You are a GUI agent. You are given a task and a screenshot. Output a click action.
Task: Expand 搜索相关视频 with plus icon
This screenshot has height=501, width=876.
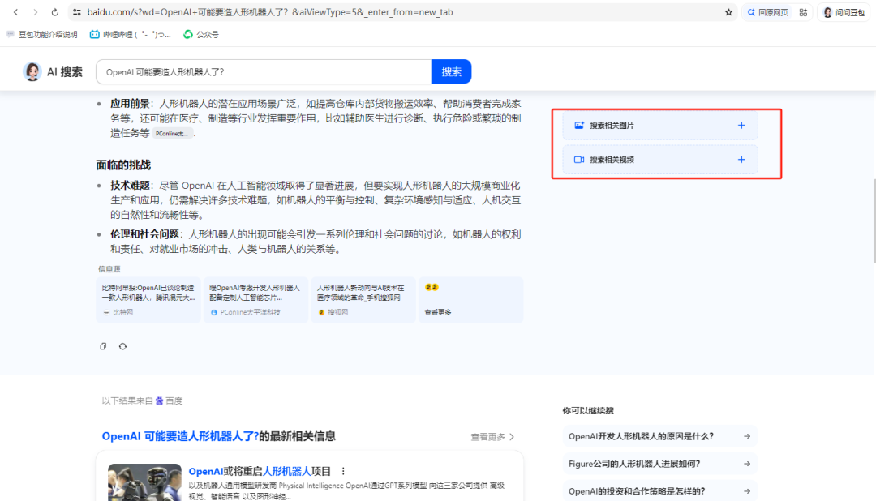tap(741, 159)
